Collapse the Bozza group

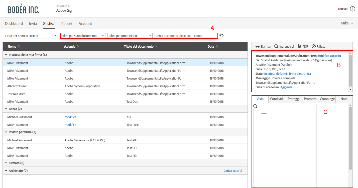[x=6, y=109]
